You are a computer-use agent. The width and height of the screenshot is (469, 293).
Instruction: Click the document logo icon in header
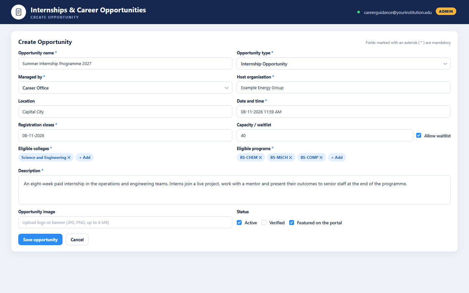pyautogui.click(x=19, y=12)
